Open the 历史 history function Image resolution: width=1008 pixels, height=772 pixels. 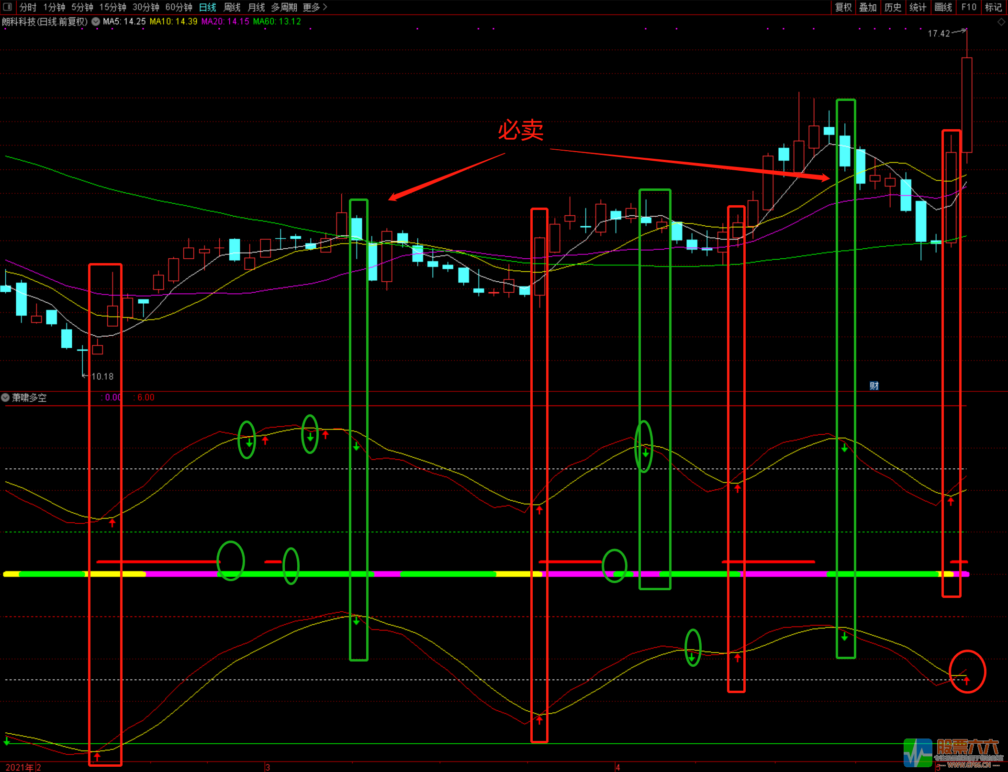click(x=893, y=7)
